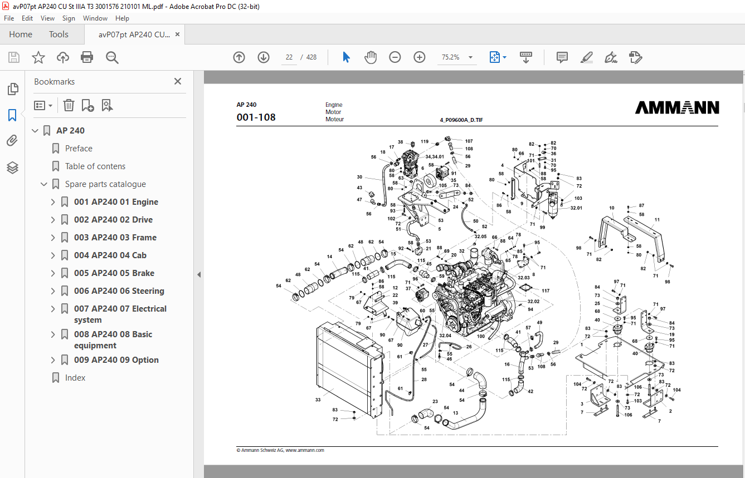This screenshot has width=745, height=478.
Task: Save the file using the floppy disk icon
Action: click(x=14, y=57)
